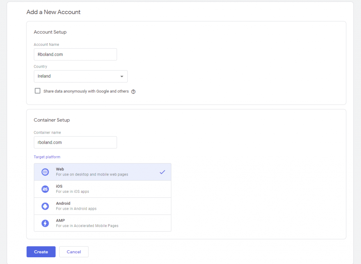Select the Web target platform option
Screen dimensions: 361x264
[x=102, y=172]
